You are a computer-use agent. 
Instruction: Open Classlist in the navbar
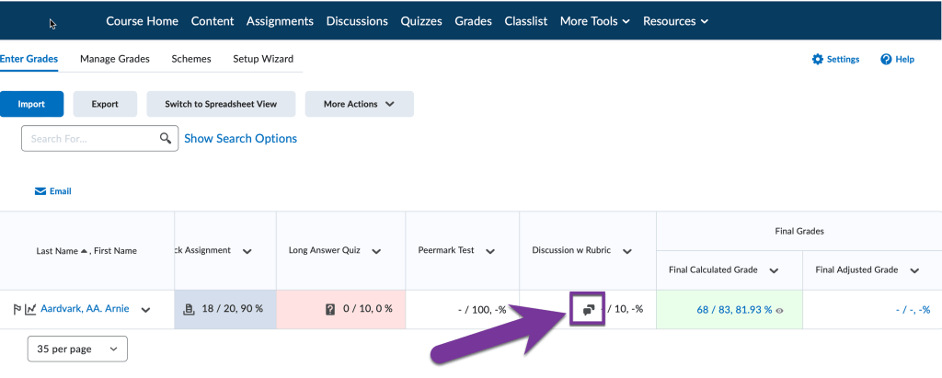click(x=526, y=21)
